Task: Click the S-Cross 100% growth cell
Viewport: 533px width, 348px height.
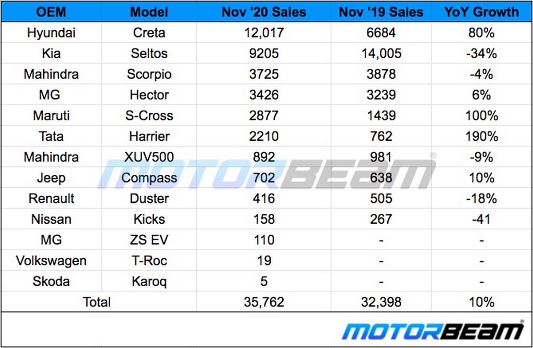Action: pyautogui.click(x=481, y=115)
